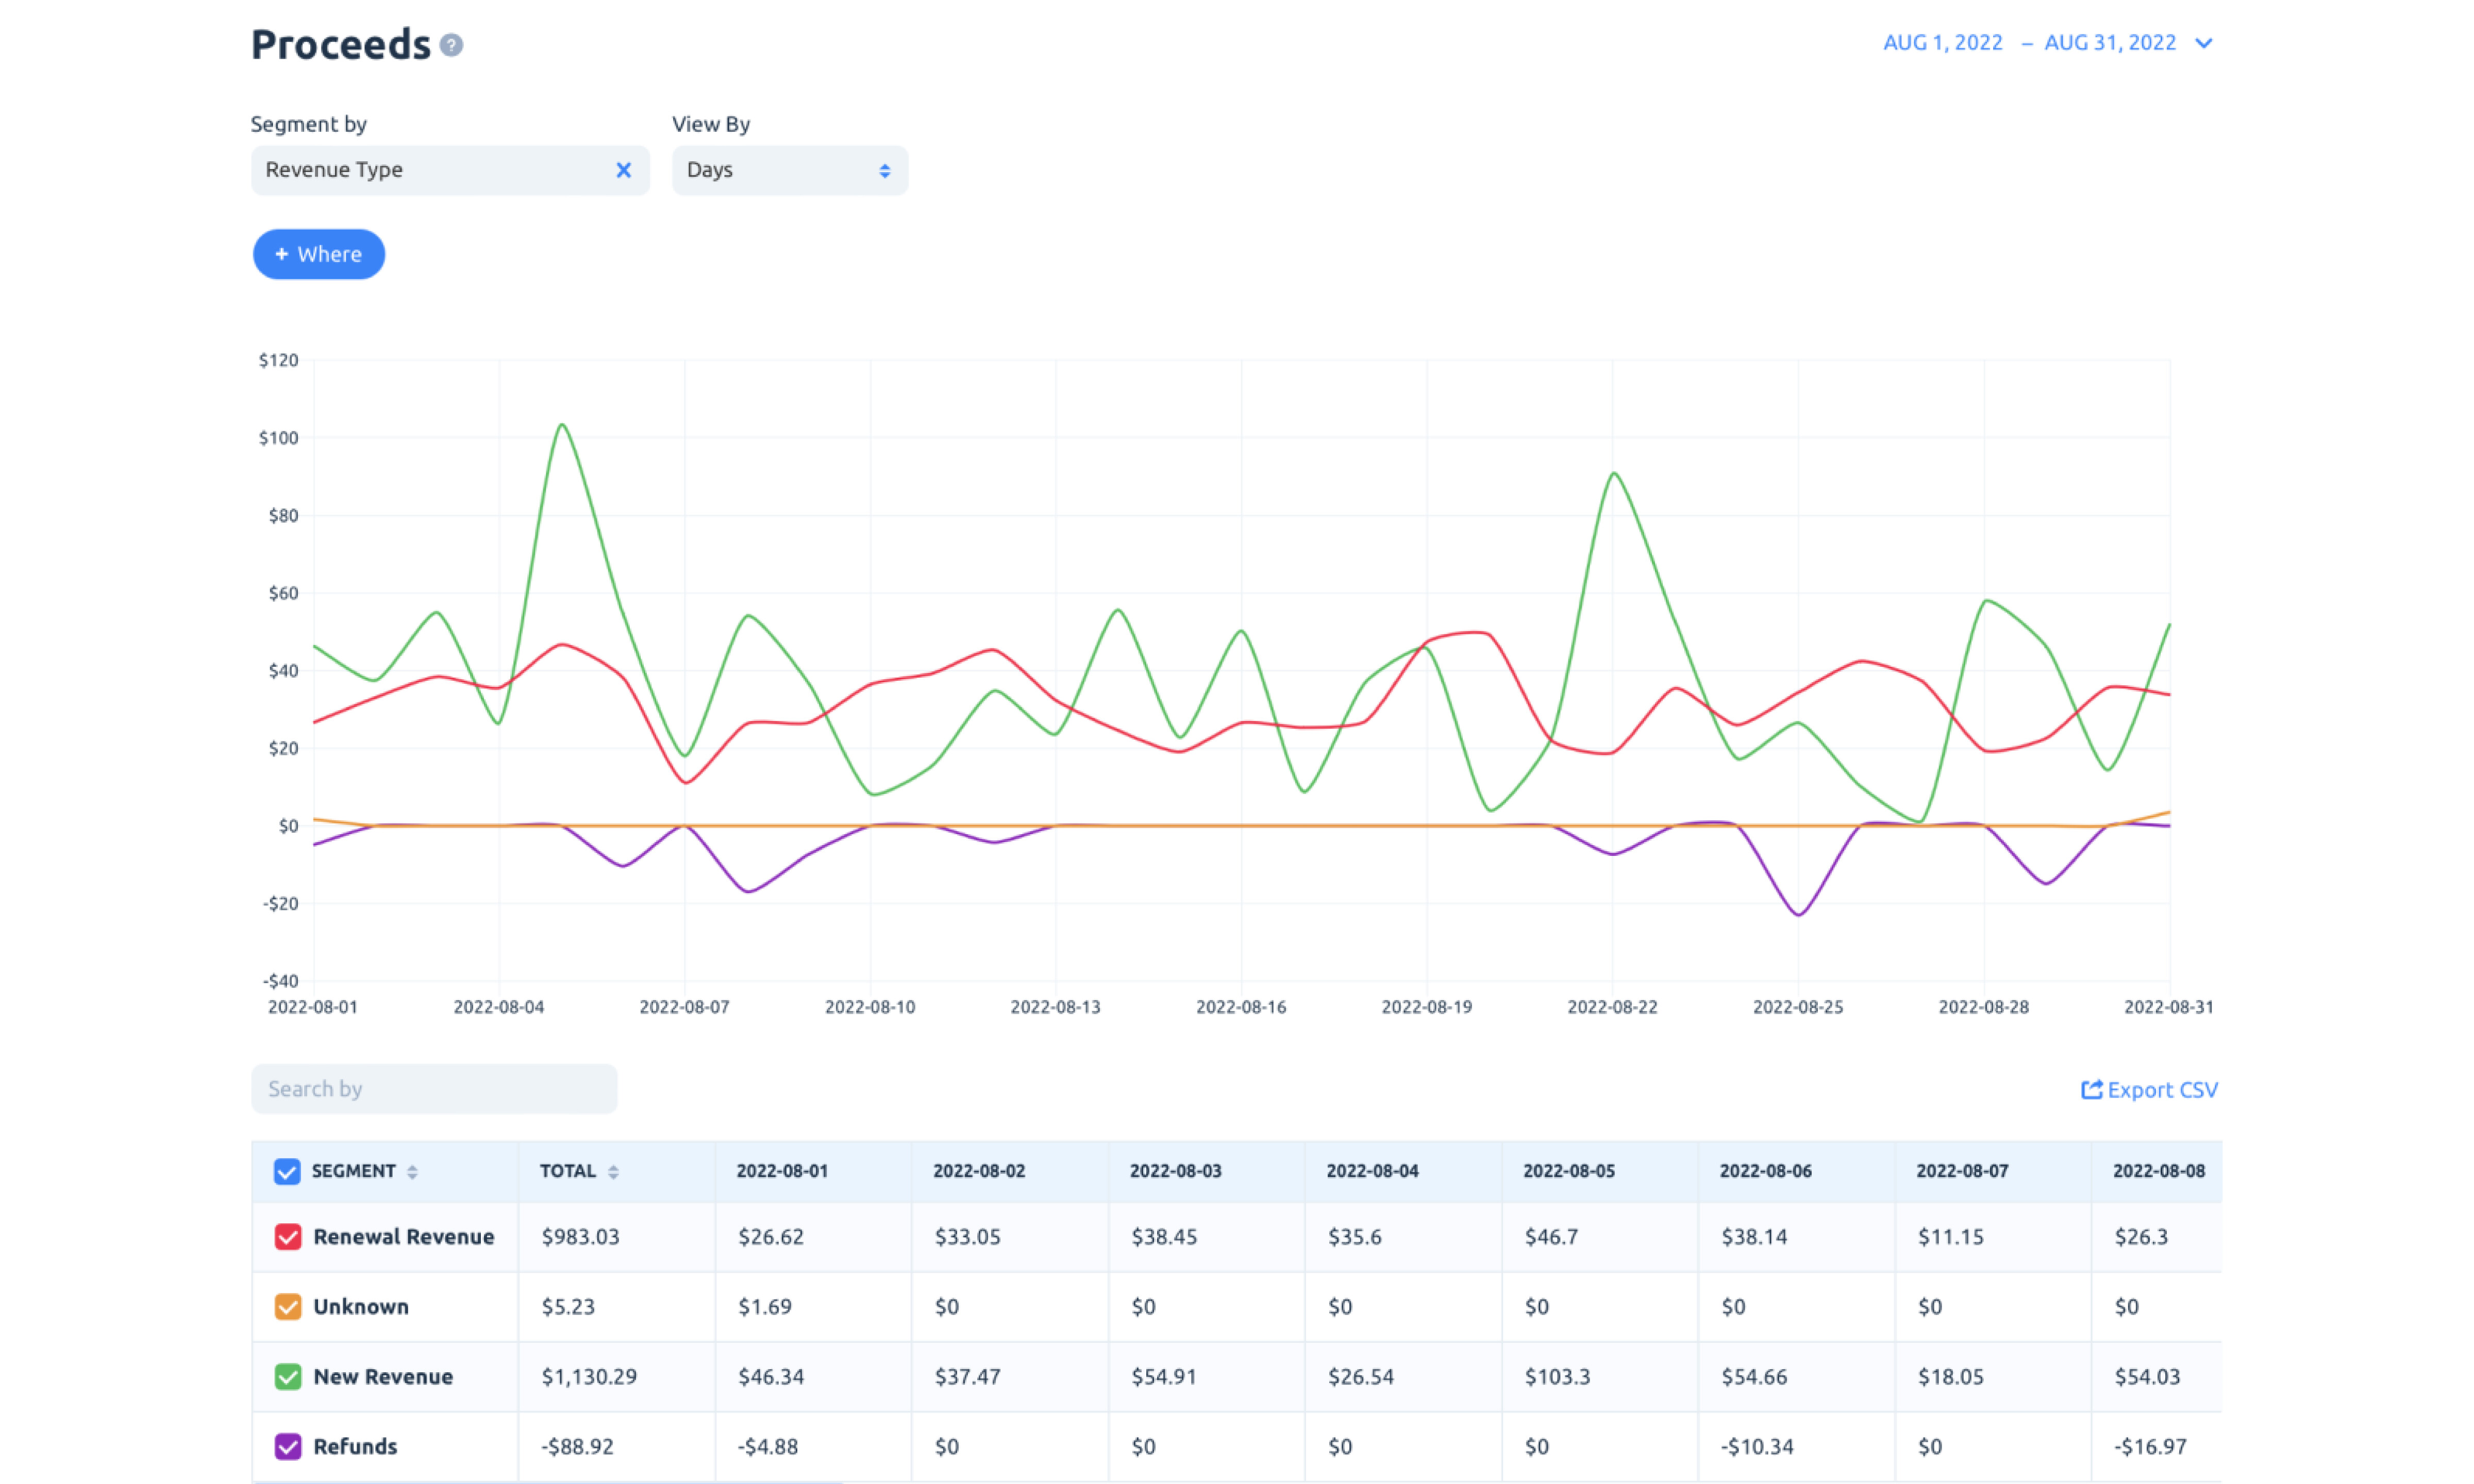This screenshot has width=2474, height=1484.
Task: Click the New Revenue row label
Action: pyautogui.click(x=383, y=1377)
